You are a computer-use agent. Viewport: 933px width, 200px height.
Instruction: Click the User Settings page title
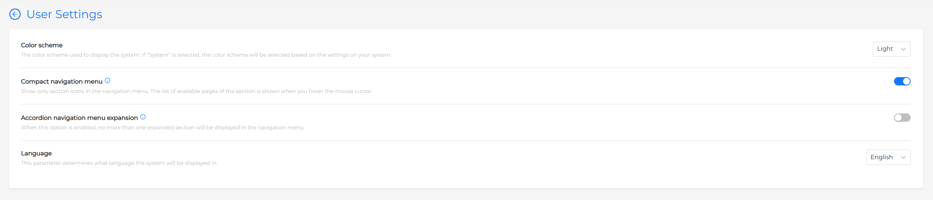pyautogui.click(x=64, y=14)
